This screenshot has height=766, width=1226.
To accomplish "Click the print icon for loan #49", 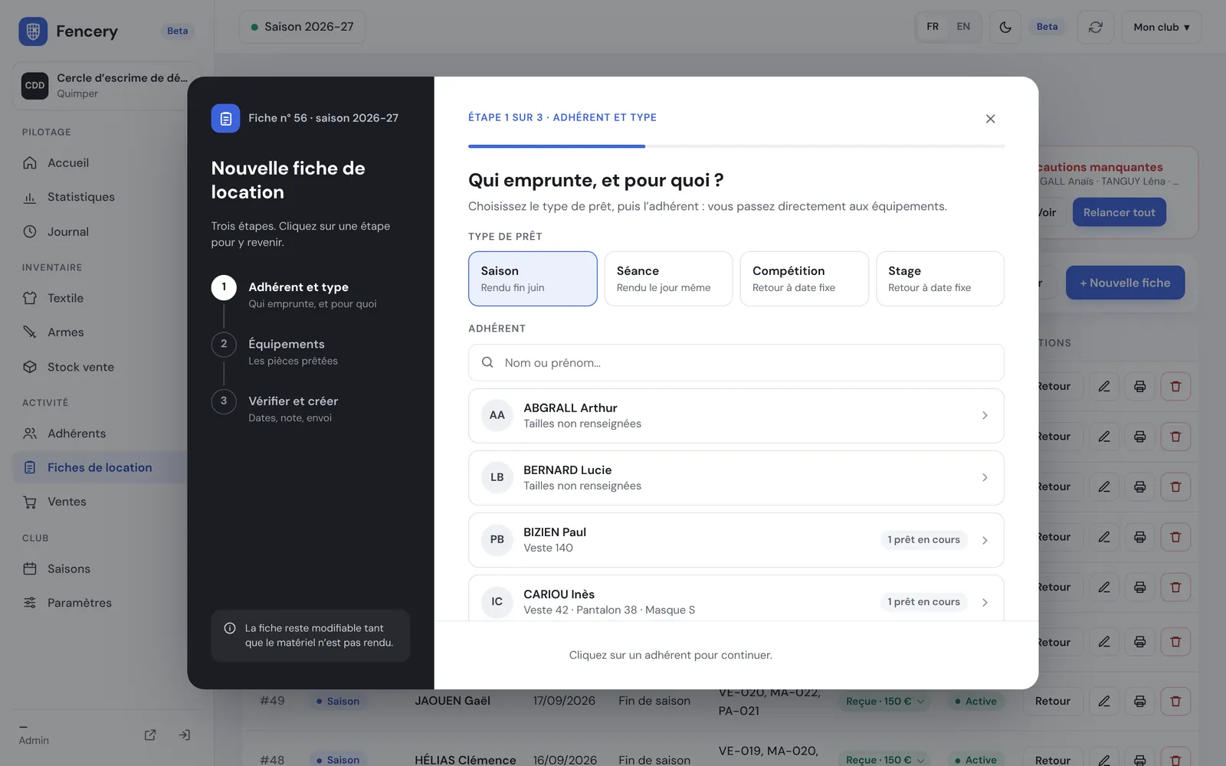I will [1140, 701].
